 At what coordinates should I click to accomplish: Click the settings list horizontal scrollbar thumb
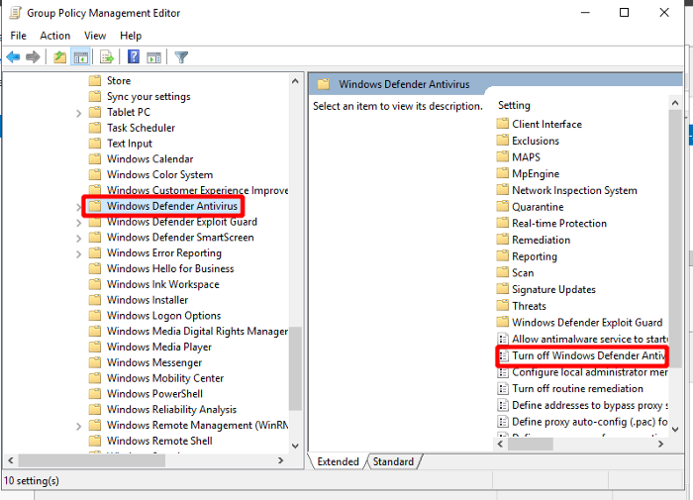[530, 444]
